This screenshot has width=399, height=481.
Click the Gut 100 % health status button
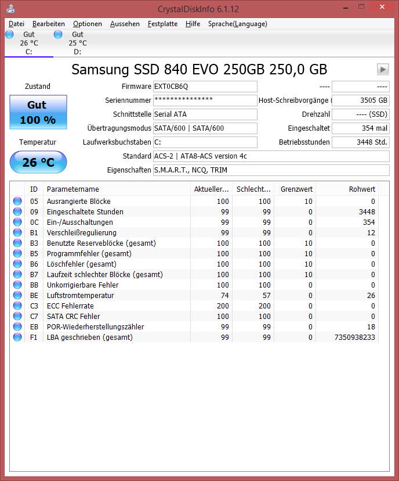tap(38, 112)
